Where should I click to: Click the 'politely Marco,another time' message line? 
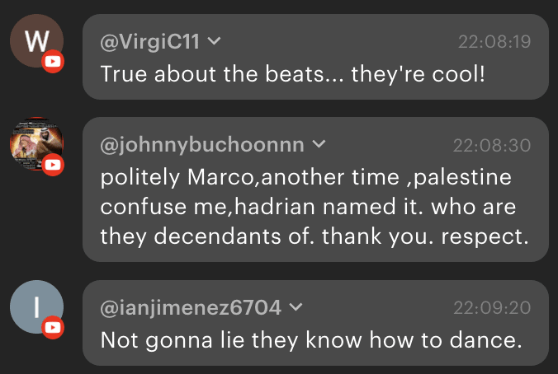click(x=305, y=177)
